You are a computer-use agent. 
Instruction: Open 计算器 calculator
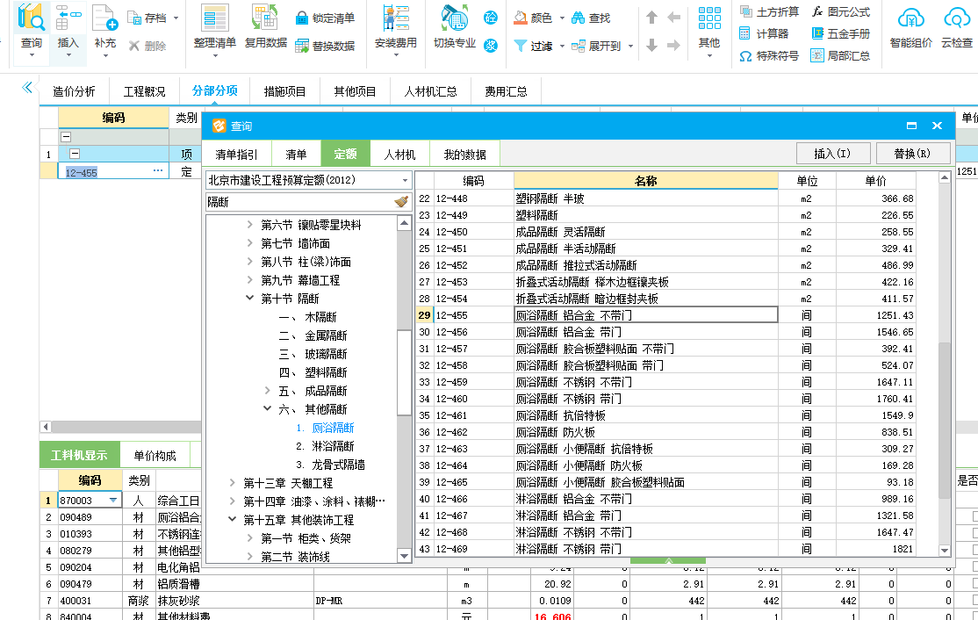coord(764,33)
